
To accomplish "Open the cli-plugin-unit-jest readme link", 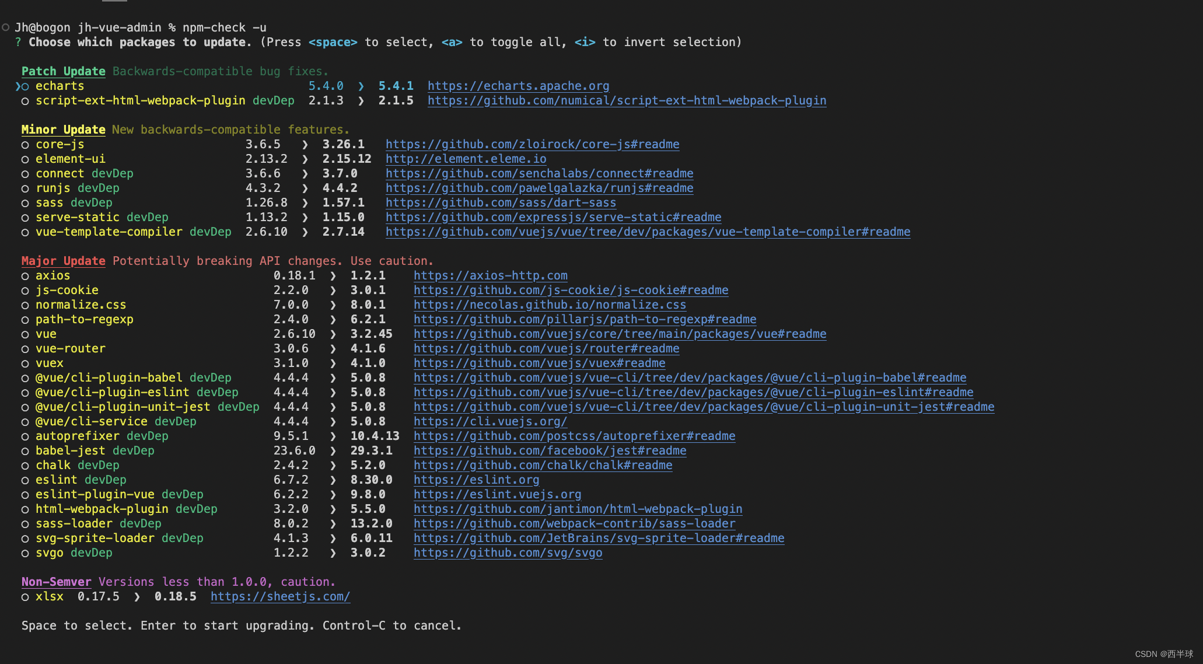I will point(704,407).
